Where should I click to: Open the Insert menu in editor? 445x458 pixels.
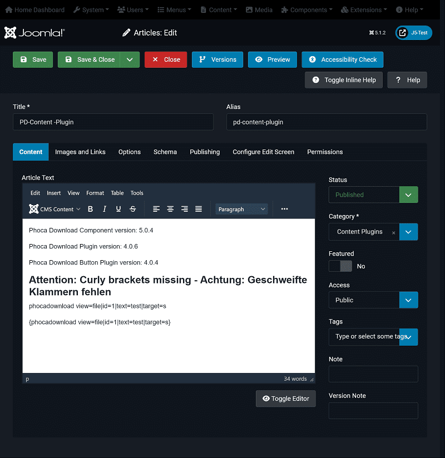click(54, 193)
